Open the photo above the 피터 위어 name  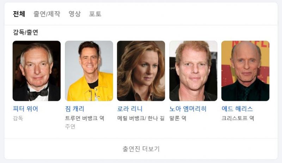(x=37, y=71)
